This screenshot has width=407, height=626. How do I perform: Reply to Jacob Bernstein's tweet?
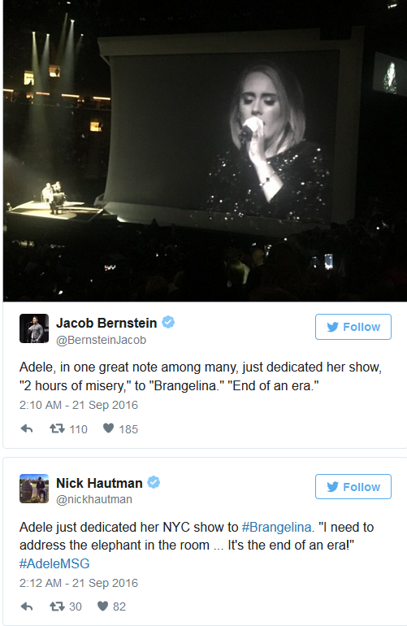click(27, 428)
